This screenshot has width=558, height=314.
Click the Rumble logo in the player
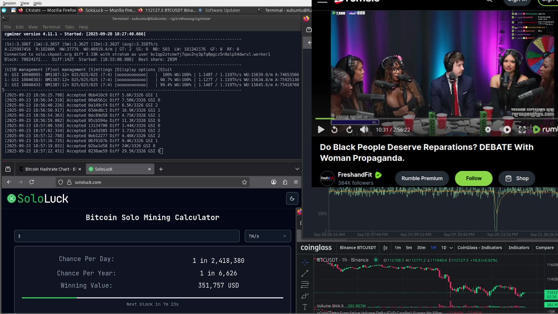point(545,130)
